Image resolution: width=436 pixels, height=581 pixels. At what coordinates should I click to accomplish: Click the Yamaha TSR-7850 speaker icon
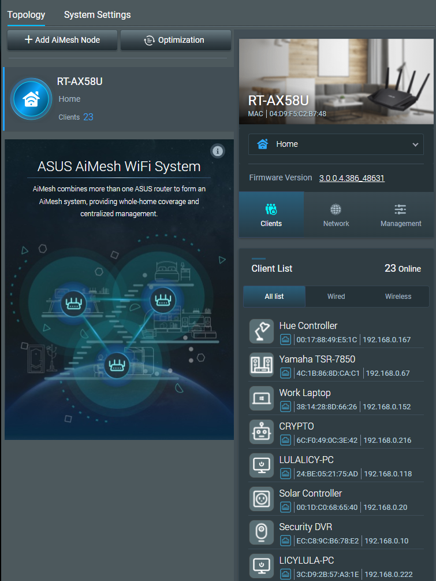[261, 365]
